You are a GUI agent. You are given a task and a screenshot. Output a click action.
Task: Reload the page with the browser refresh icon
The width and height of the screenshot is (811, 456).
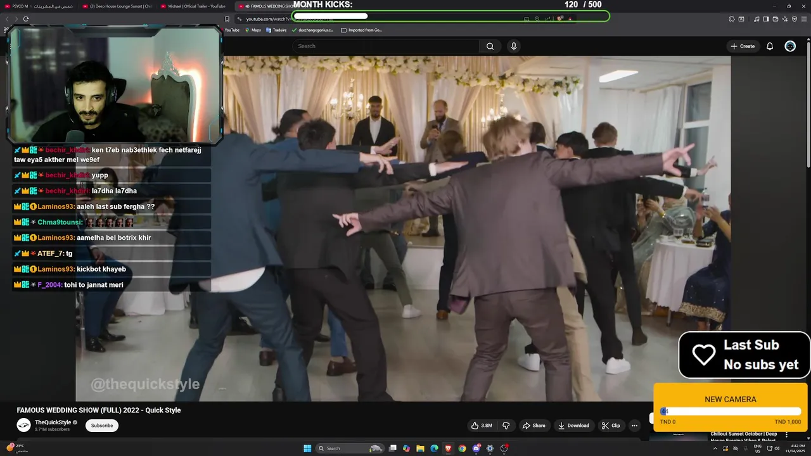(x=26, y=19)
